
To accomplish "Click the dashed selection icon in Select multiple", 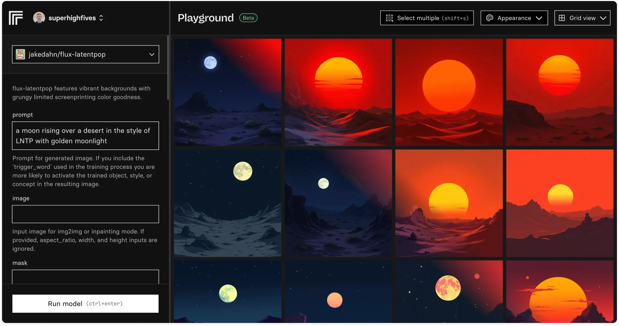I will click(x=389, y=18).
